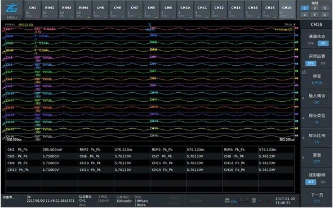Select the CH5 channel tab

tap(100, 10)
